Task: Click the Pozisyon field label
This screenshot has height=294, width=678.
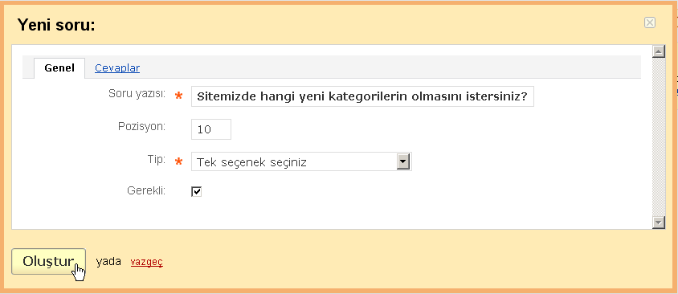Action: 142,127
